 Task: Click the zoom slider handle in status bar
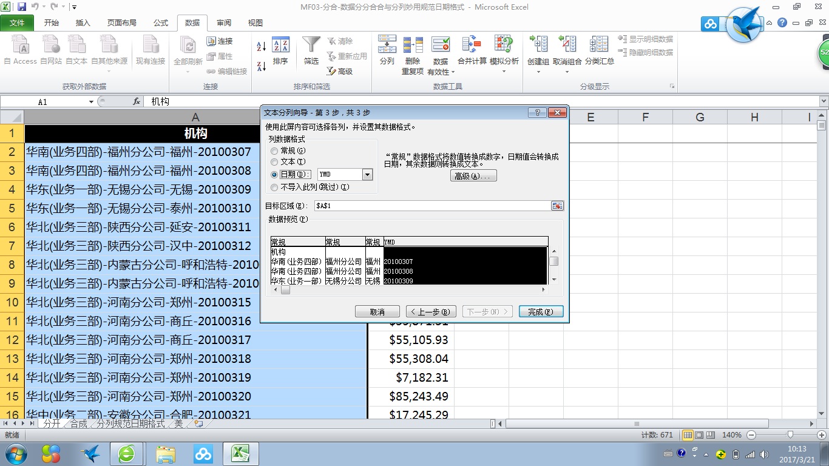point(790,435)
